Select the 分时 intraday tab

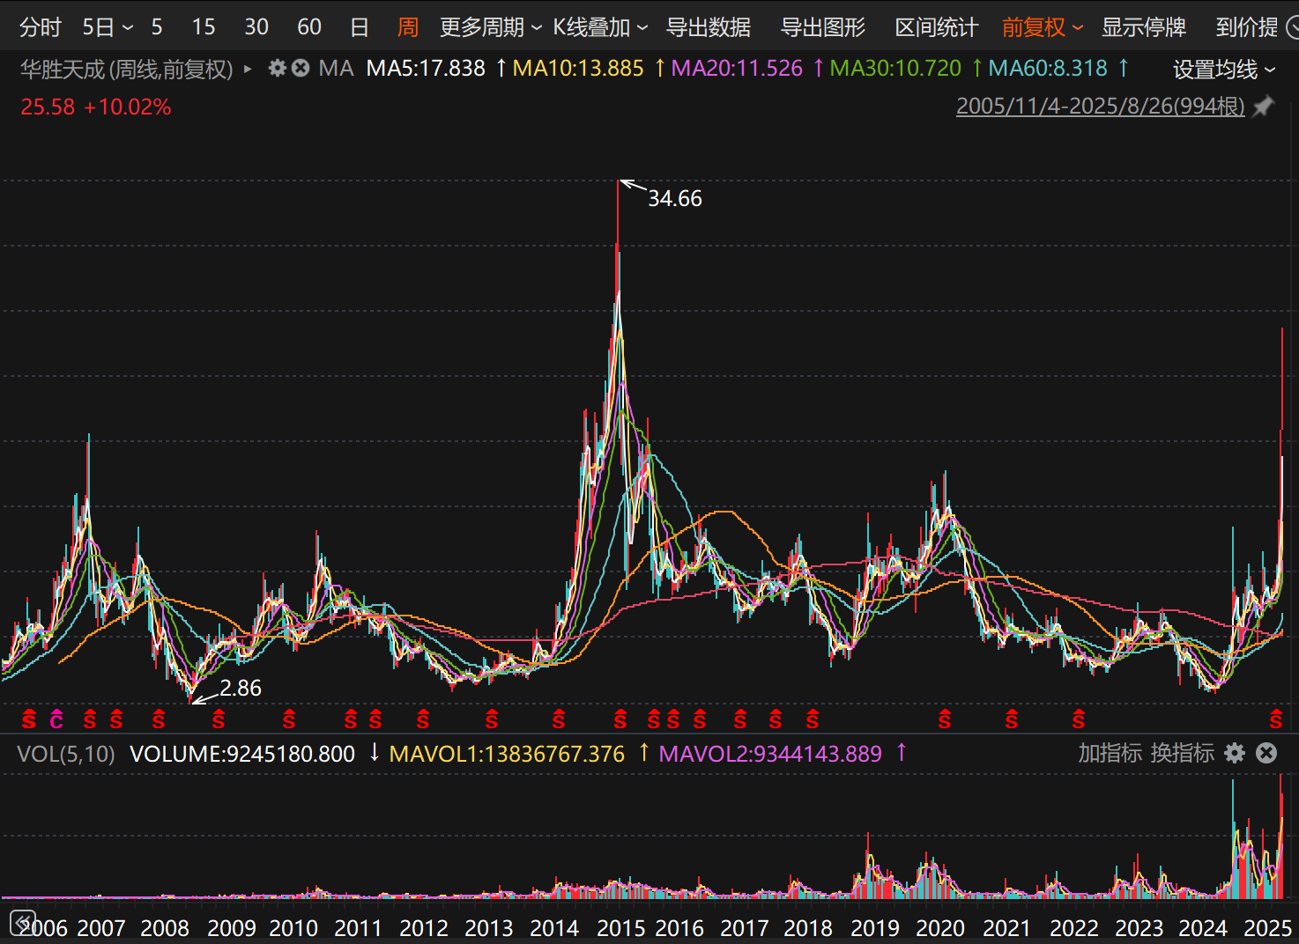point(40,27)
